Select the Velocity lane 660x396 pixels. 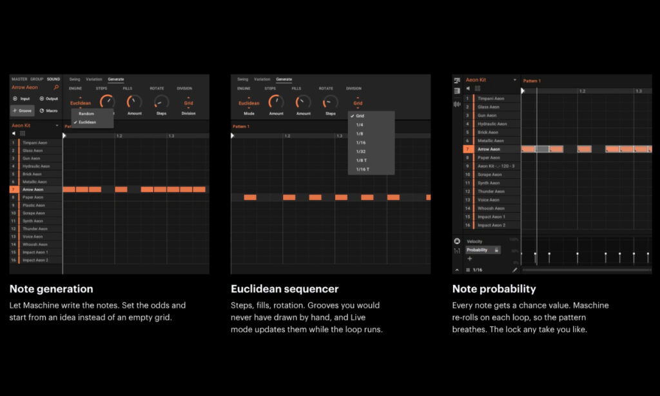pyautogui.click(x=475, y=241)
